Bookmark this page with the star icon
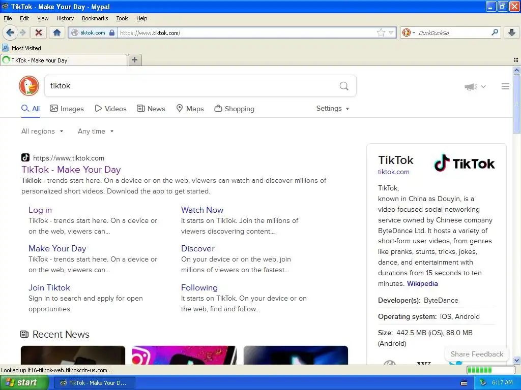The height and width of the screenshot is (390, 521). click(x=381, y=32)
